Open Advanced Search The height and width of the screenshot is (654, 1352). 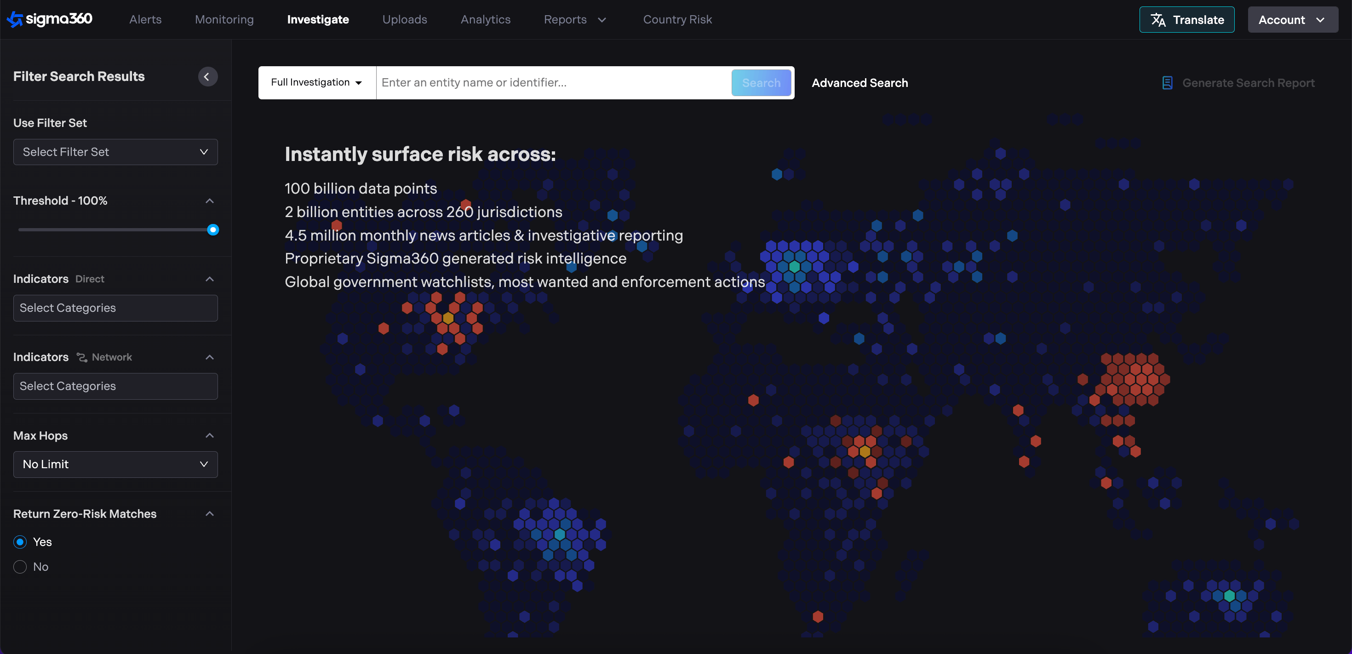(x=859, y=83)
